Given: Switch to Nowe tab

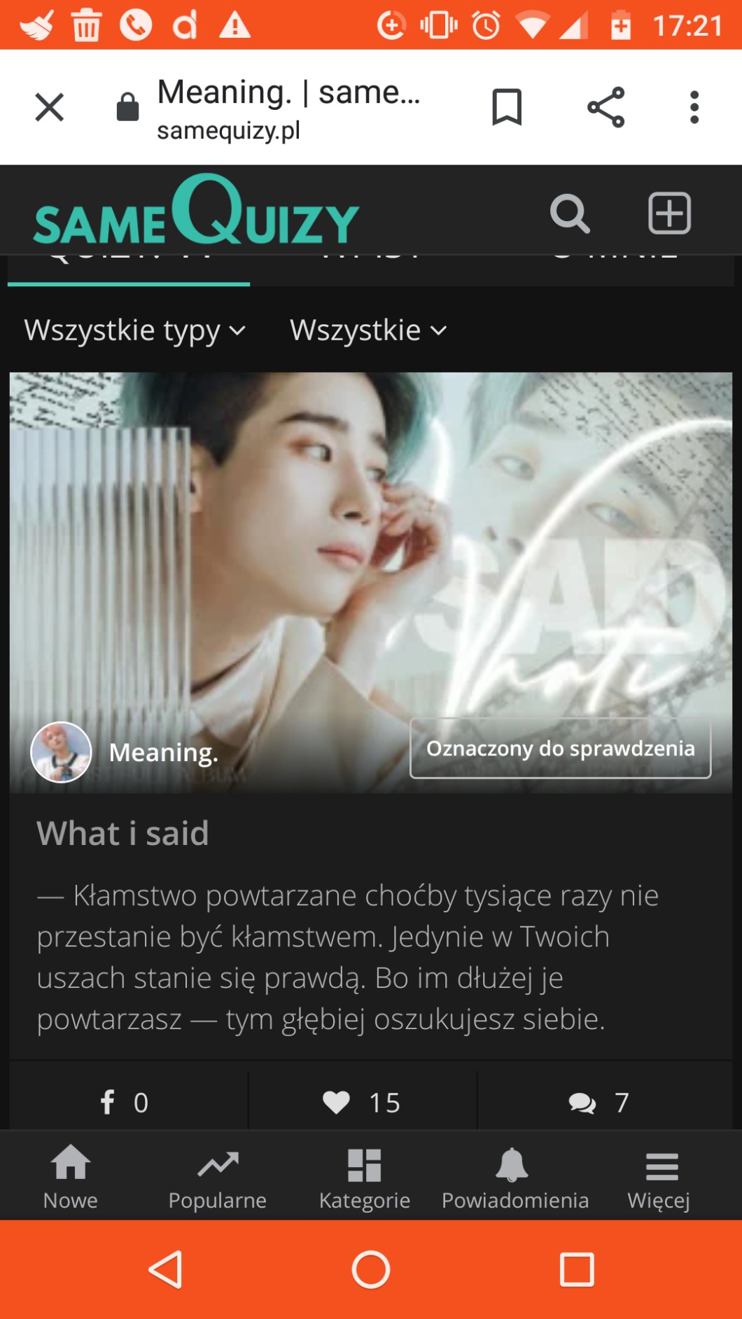Looking at the screenshot, I should tap(71, 1179).
